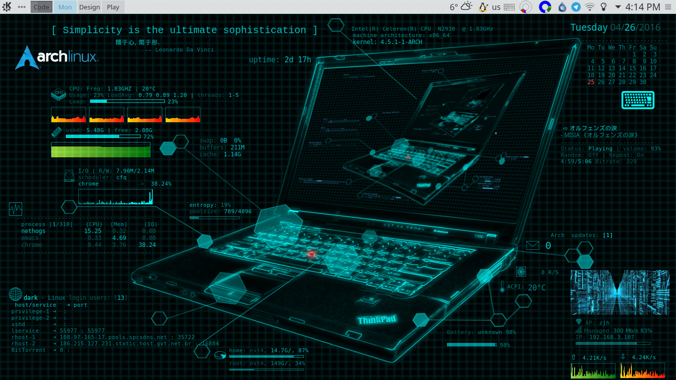
Task: Click the hard disk icon beside home
Action: (x=220, y=355)
